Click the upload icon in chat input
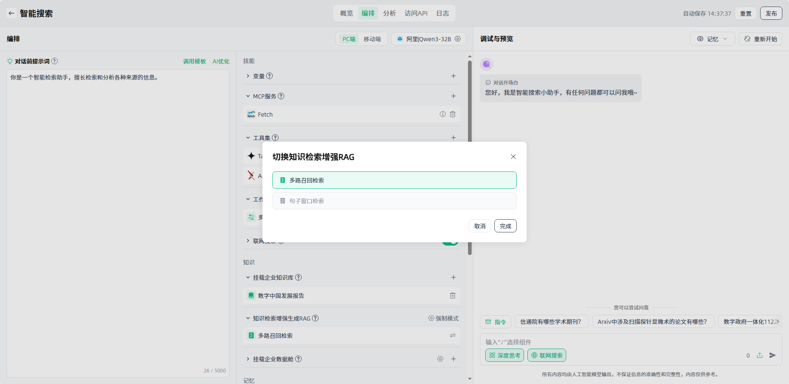Image resolution: width=789 pixels, height=384 pixels. coord(760,355)
